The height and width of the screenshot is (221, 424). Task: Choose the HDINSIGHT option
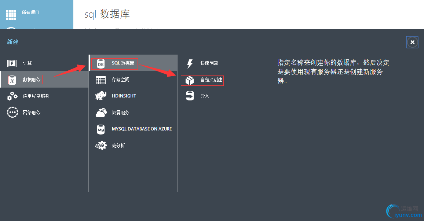[x=124, y=96]
